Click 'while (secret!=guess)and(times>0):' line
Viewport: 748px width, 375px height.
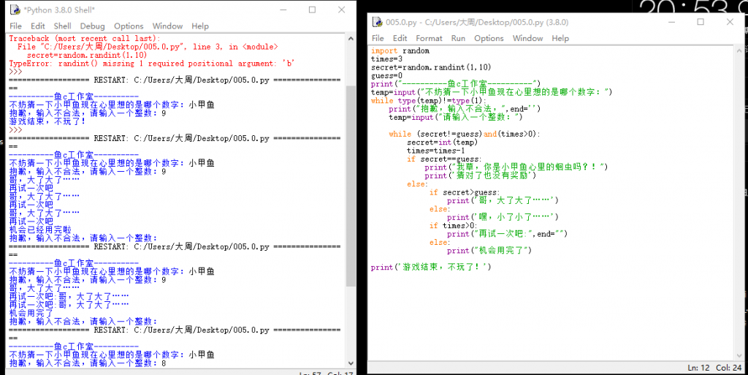point(465,134)
